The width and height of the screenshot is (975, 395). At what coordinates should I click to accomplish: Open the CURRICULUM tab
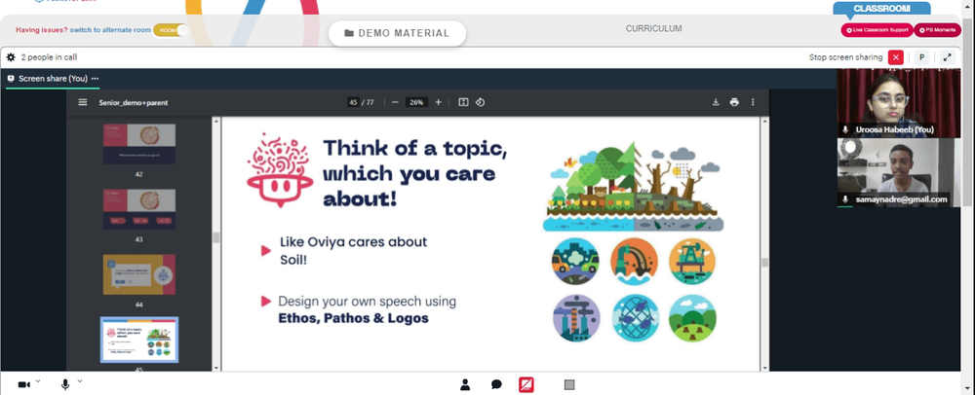[x=653, y=28]
